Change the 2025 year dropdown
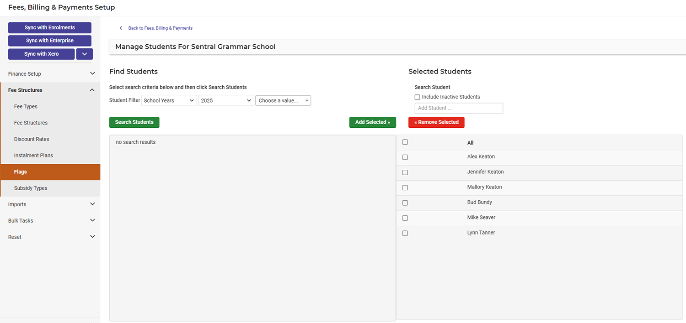The width and height of the screenshot is (686, 323). 225,100
